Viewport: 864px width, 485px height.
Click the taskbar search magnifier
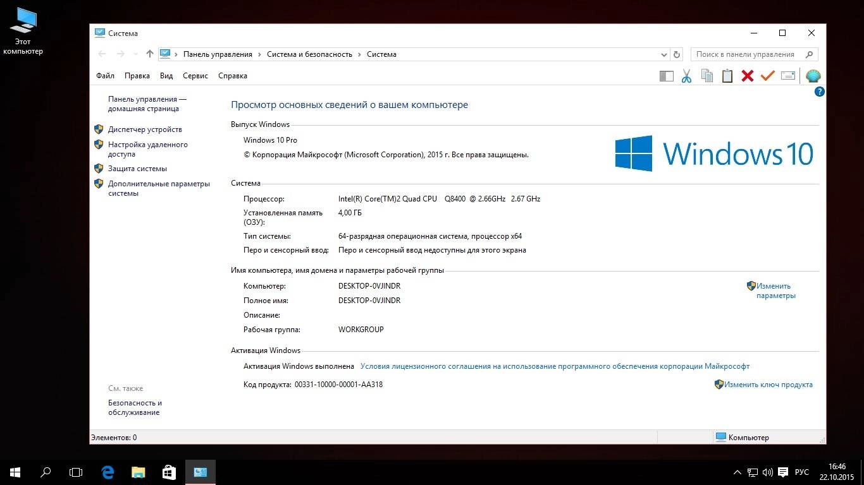point(46,472)
